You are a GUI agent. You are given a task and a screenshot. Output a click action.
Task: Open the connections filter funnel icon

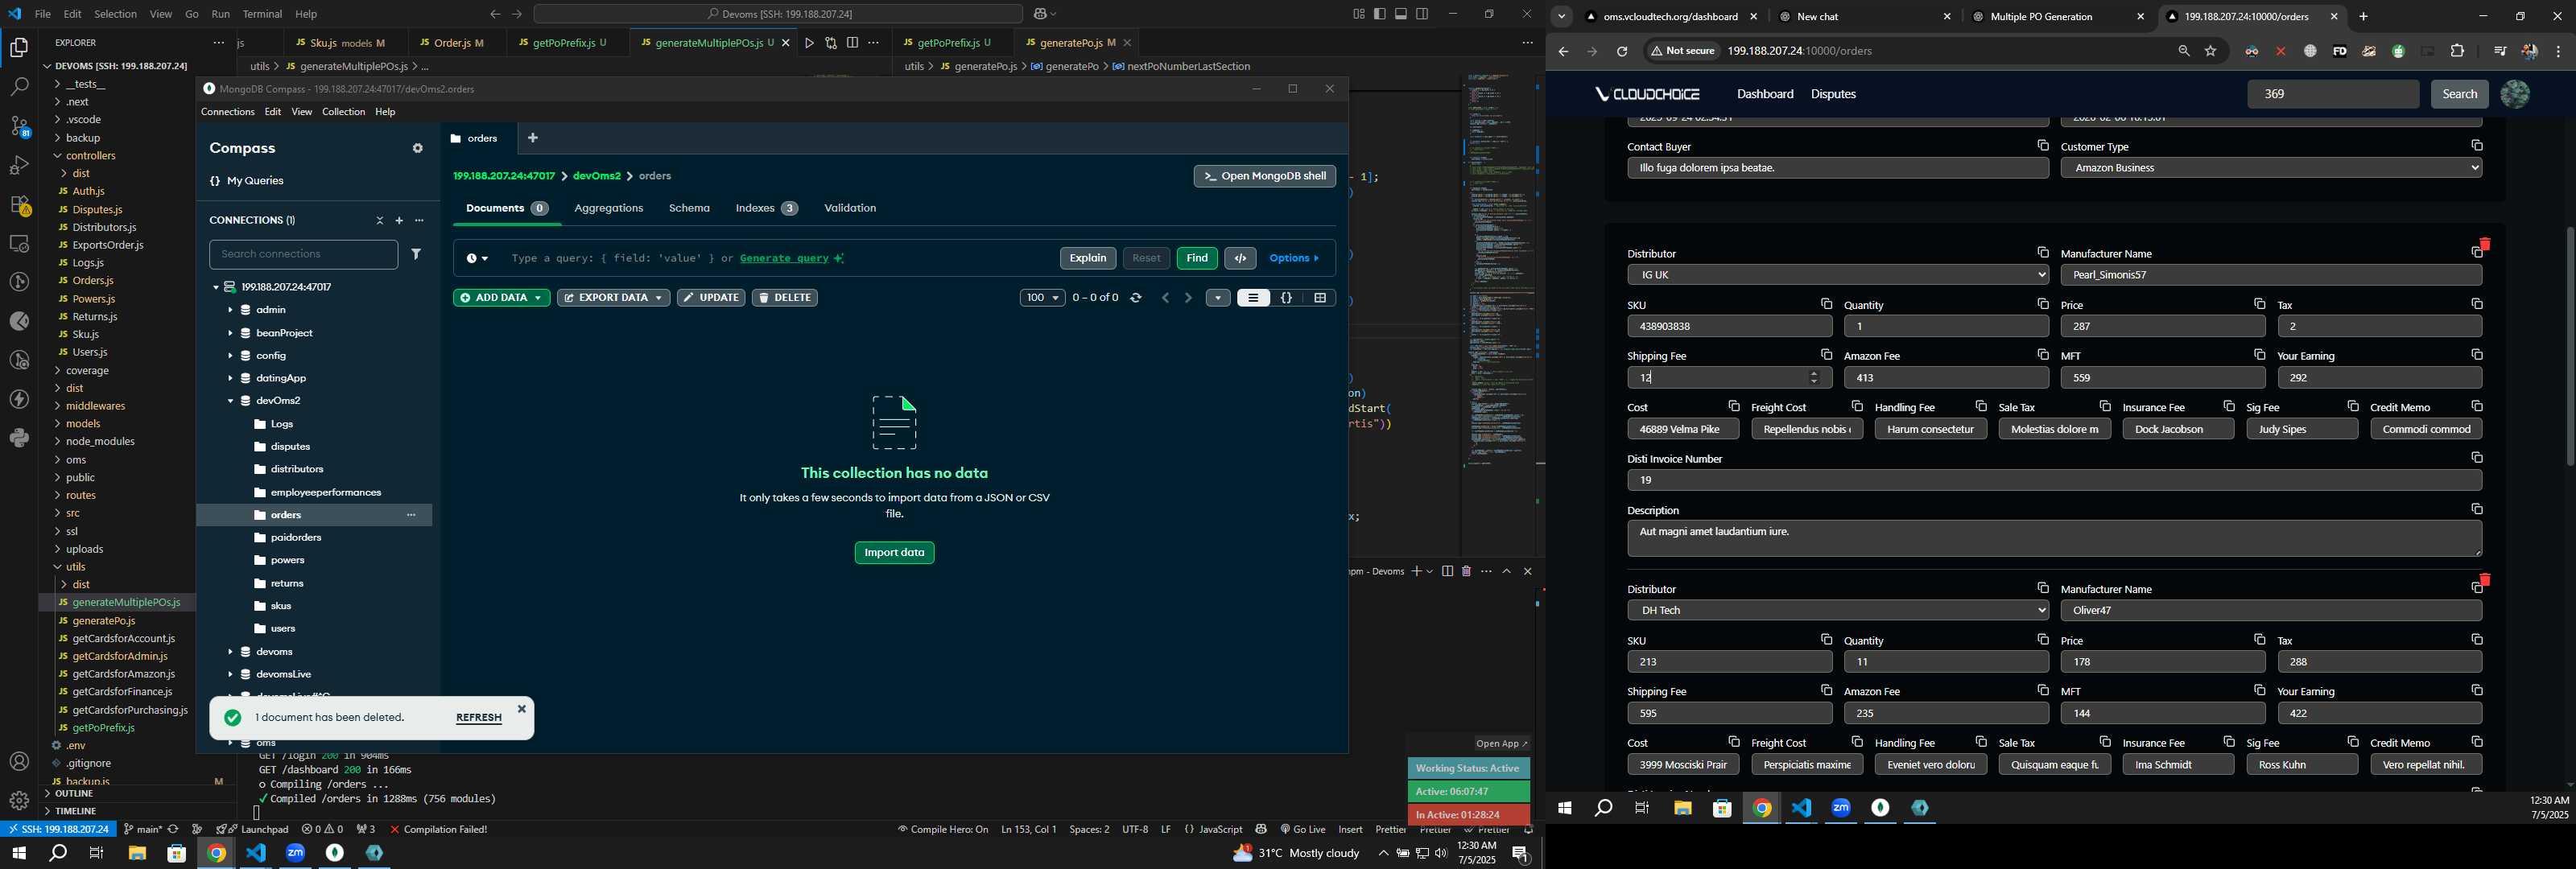click(x=417, y=255)
